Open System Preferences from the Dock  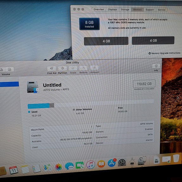[122, 162]
